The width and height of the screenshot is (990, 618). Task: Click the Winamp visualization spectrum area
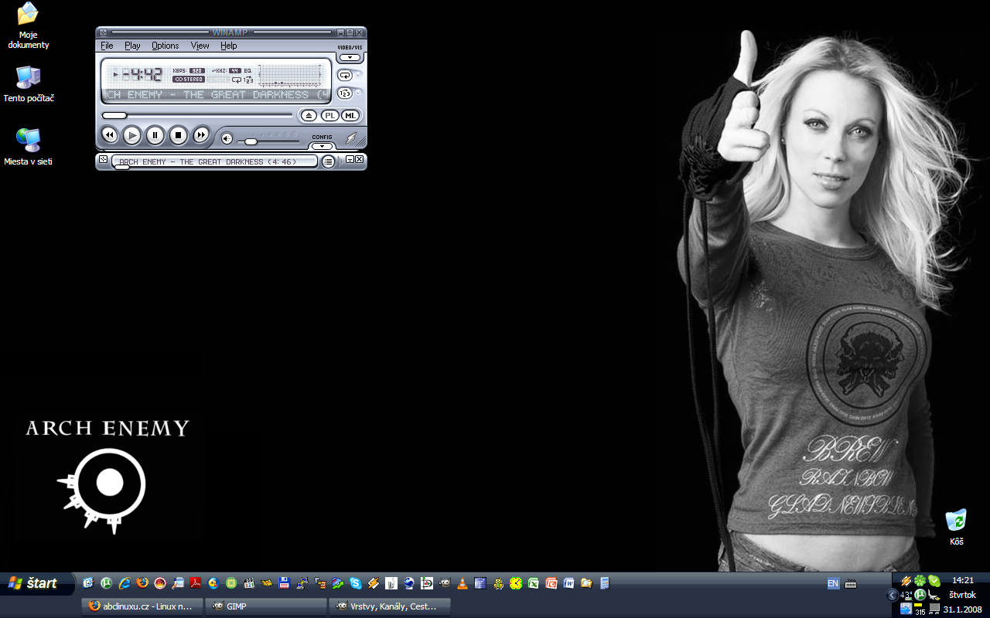tap(289, 75)
